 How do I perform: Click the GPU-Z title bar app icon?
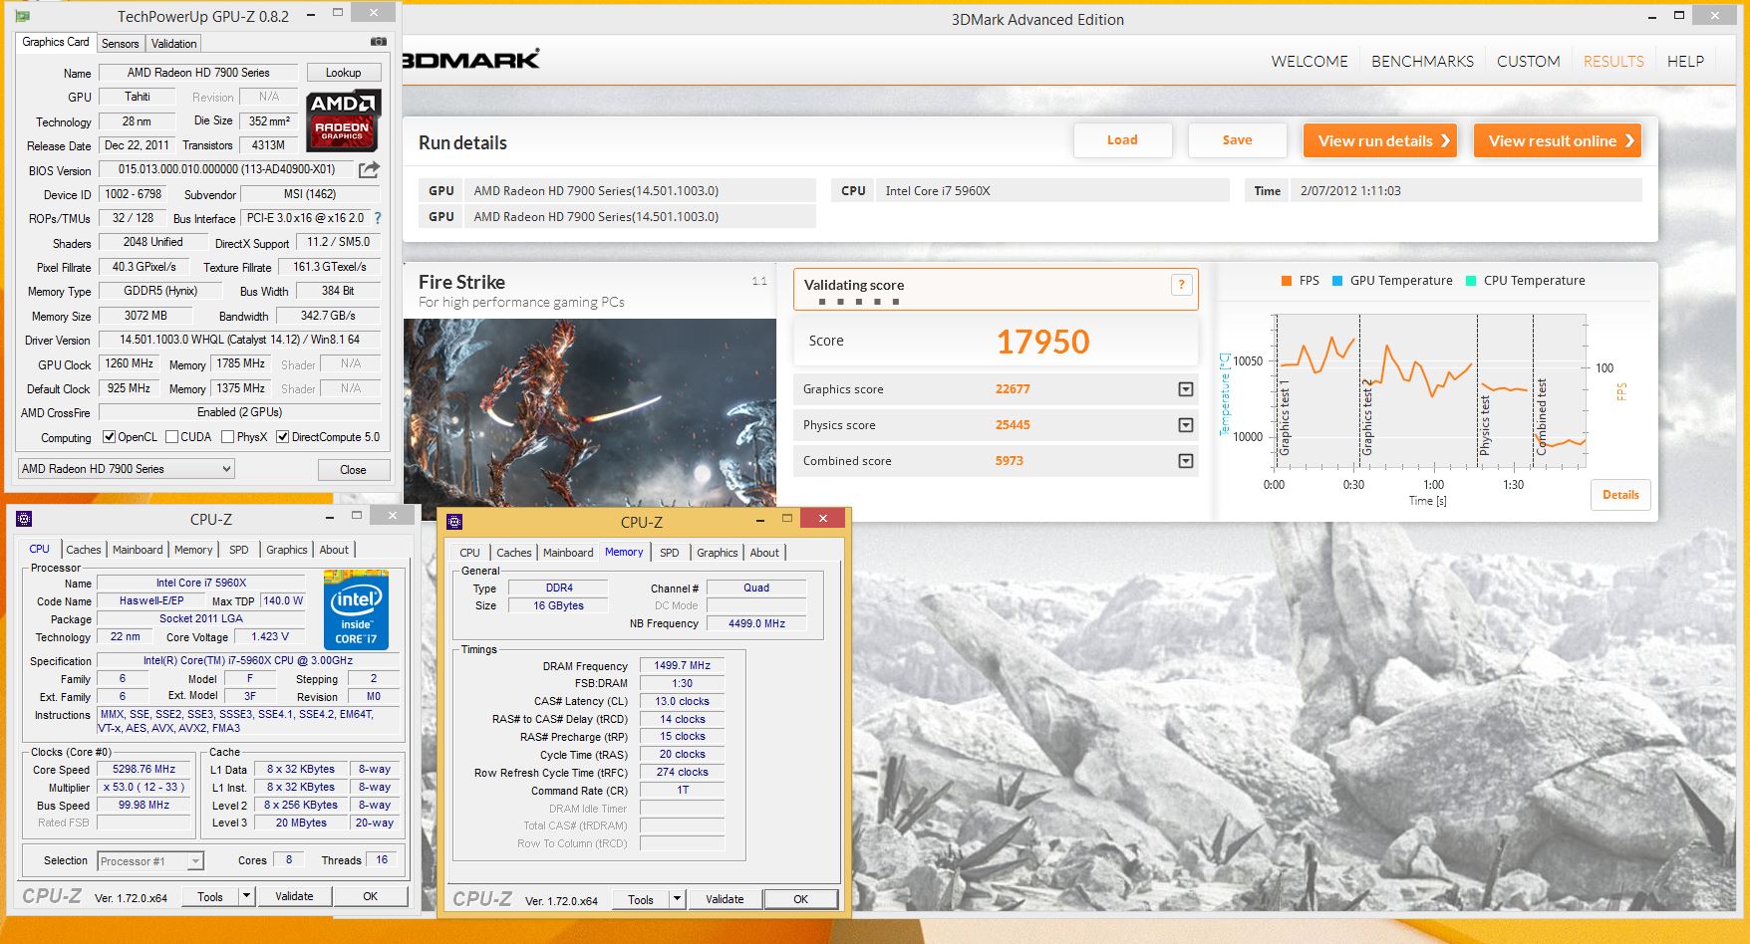[23, 16]
